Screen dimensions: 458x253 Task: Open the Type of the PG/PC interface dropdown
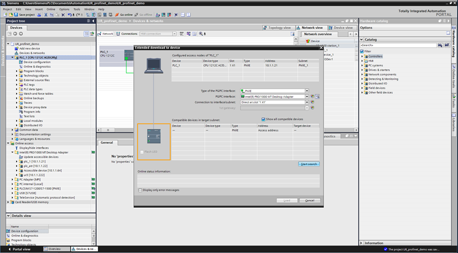[x=307, y=91]
